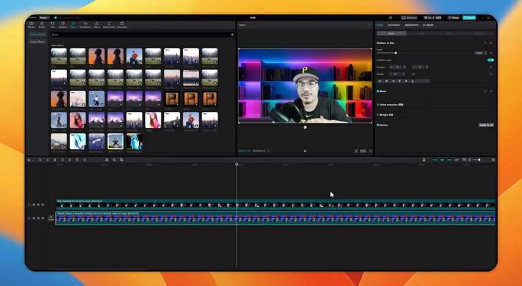Click the Cover button on the timeline
The image size is (522, 286).
point(51,218)
